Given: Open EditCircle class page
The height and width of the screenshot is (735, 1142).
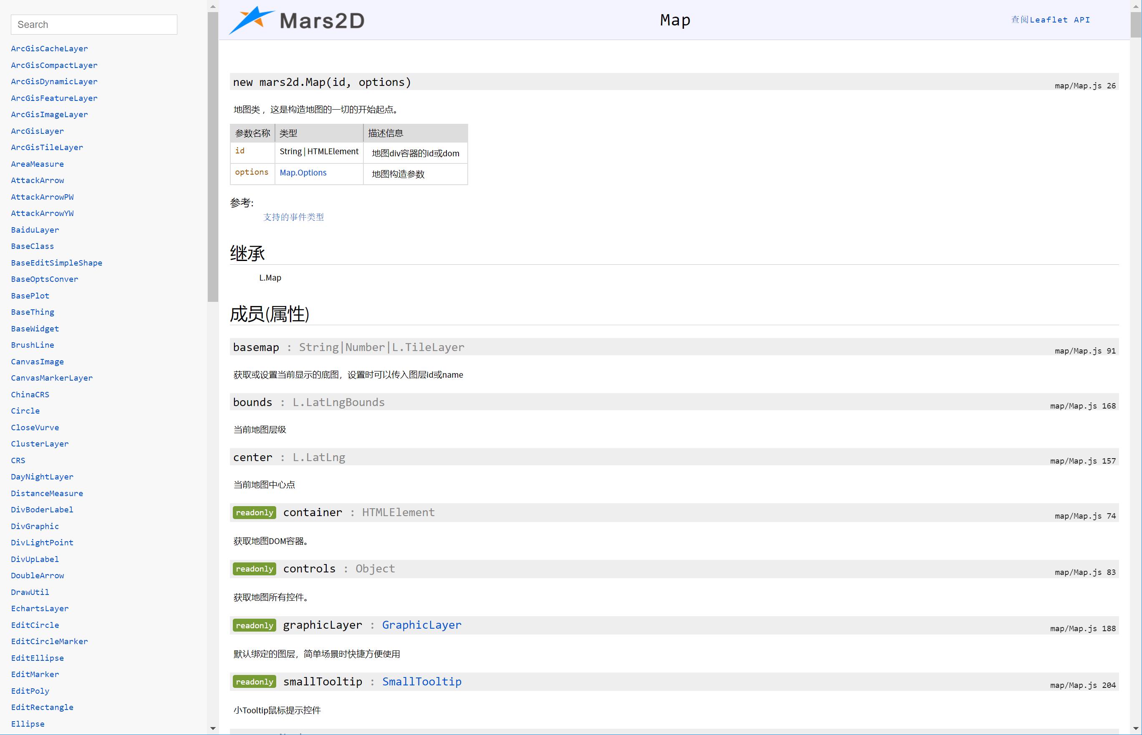Looking at the screenshot, I should (x=35, y=625).
